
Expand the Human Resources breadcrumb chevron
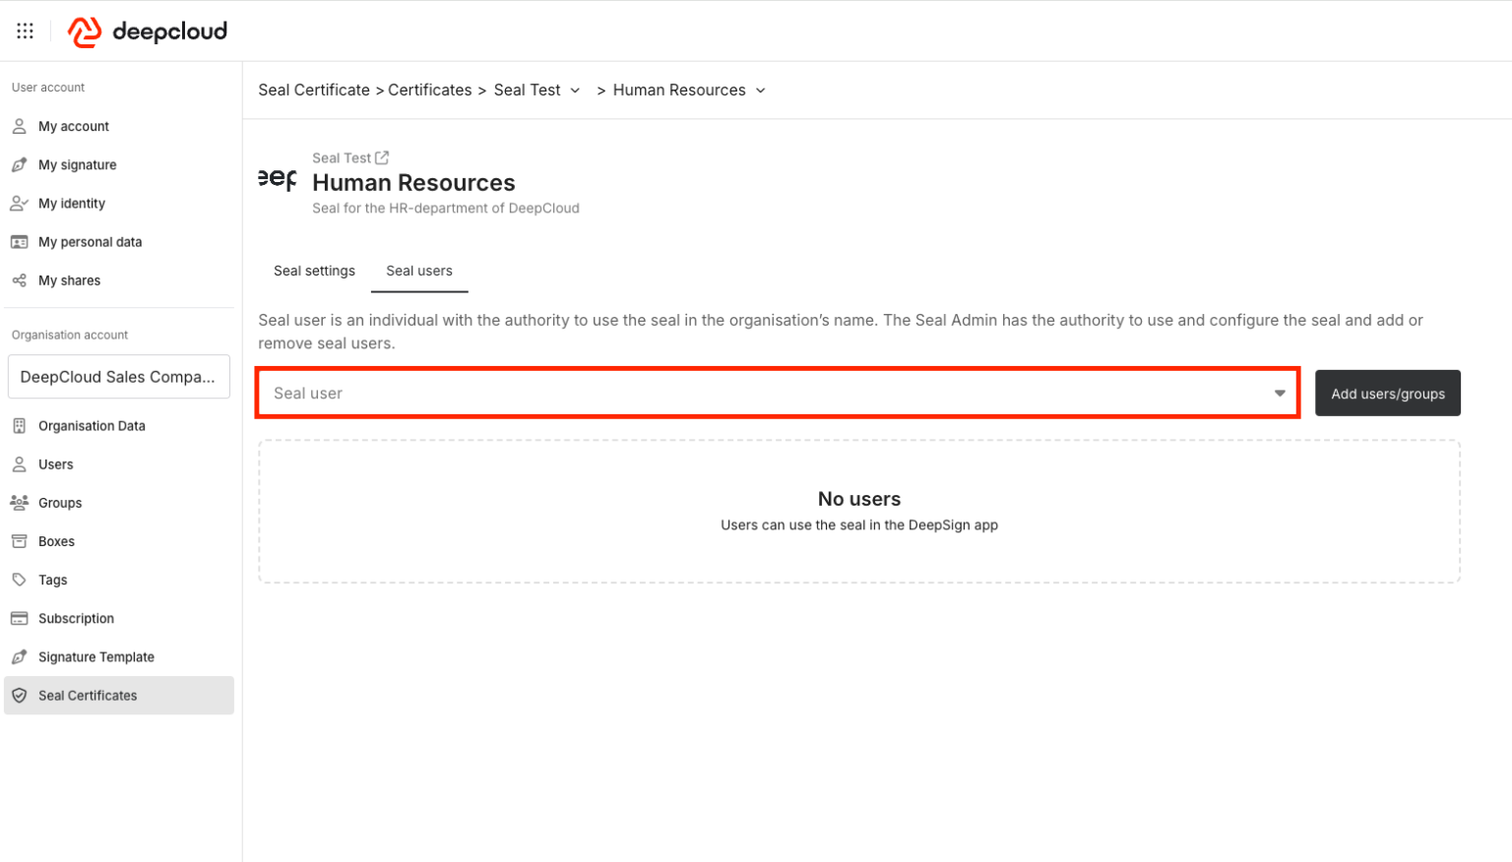[x=760, y=91]
